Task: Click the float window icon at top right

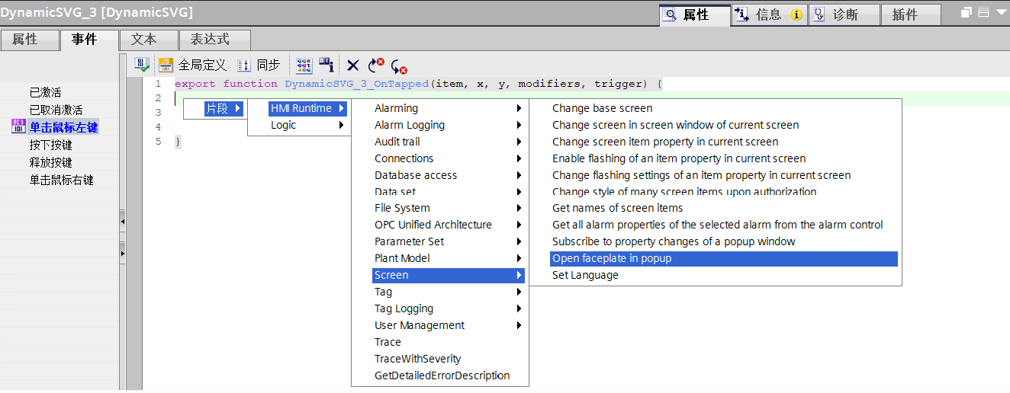Action: click(967, 13)
